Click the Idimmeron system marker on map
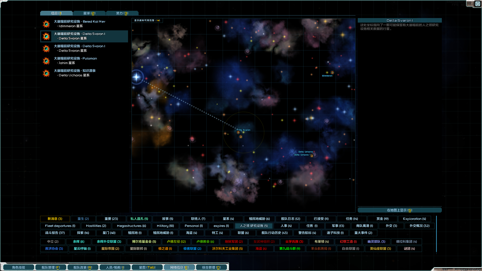The width and height of the screenshot is (482, 271). pyautogui.click(x=332, y=73)
